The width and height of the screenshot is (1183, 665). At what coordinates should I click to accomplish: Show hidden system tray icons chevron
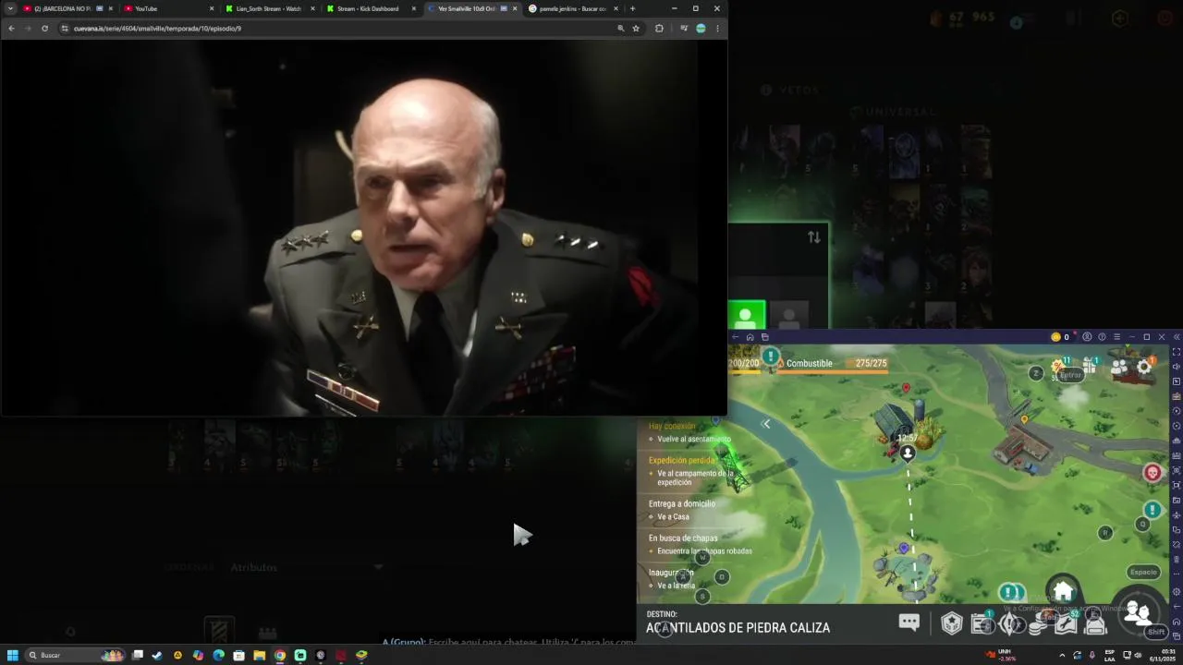pos(1061,656)
